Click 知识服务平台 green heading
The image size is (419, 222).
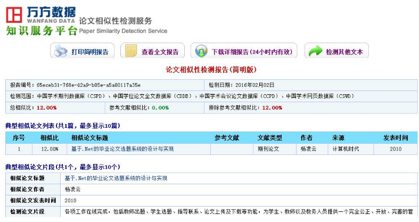[42, 31]
